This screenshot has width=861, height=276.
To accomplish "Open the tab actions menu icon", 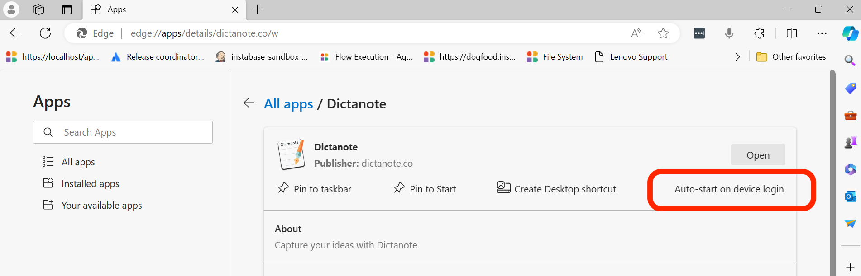I will 67,9.
